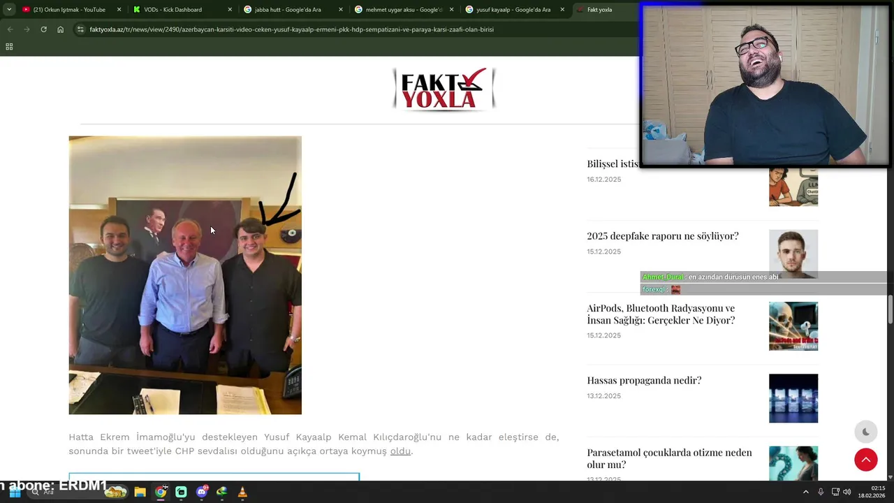The width and height of the screenshot is (894, 503).
Task: Open '2025 deepfake raporu ne söylüyor?' article
Action: click(663, 236)
